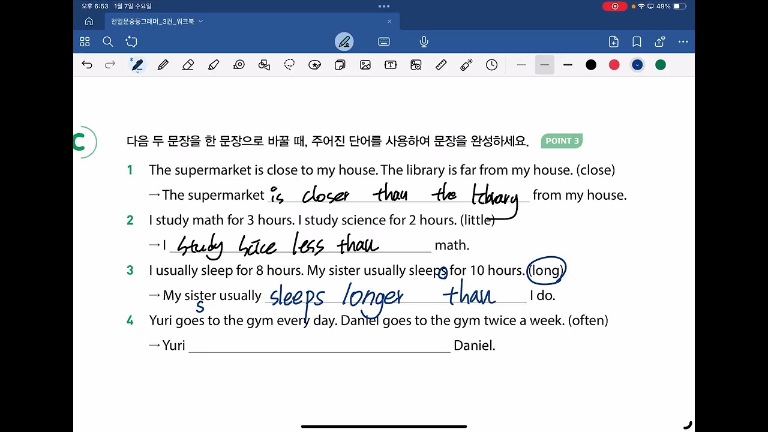Redo the last undone action
The height and width of the screenshot is (432, 768).
pos(110,65)
